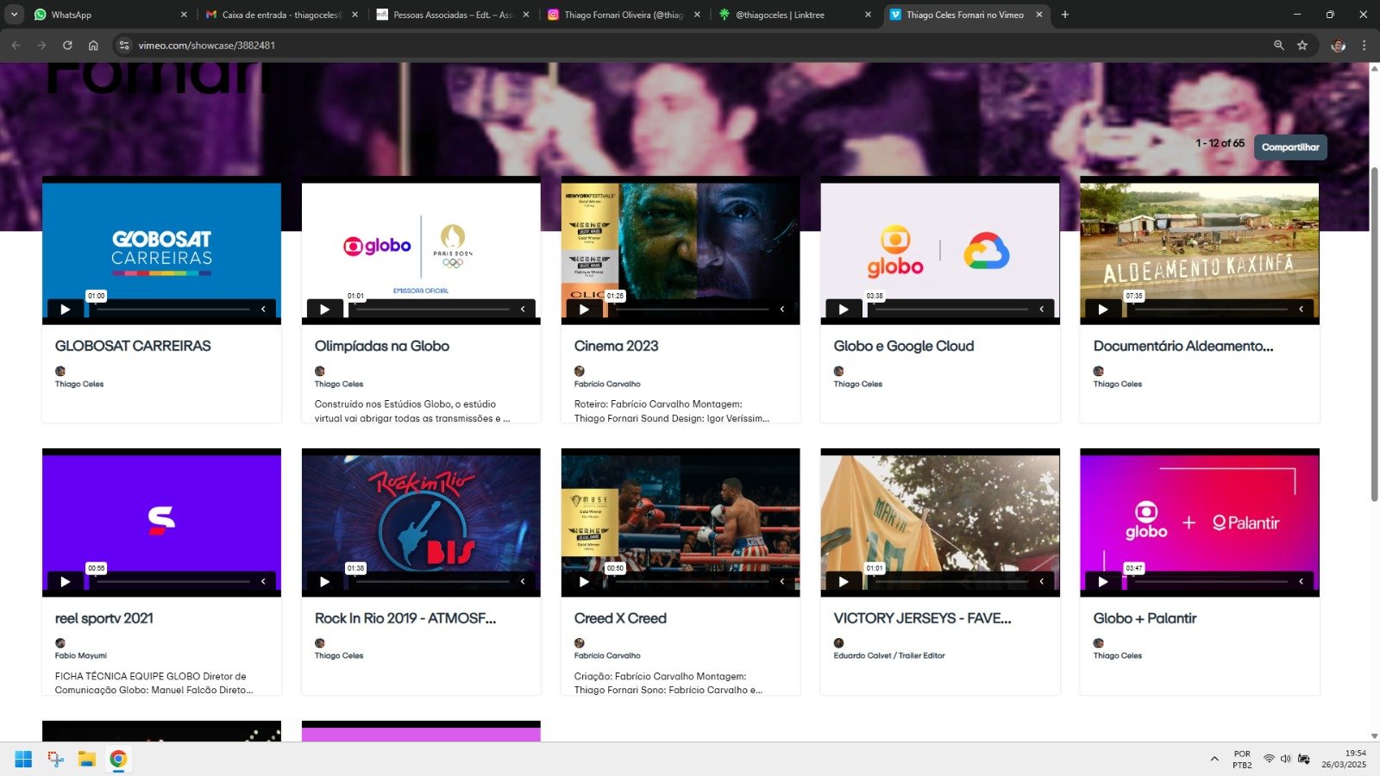Viewport: 1380px width, 776px height.
Task: Expand the Cinema 2023 player side arrow
Action: pos(782,310)
